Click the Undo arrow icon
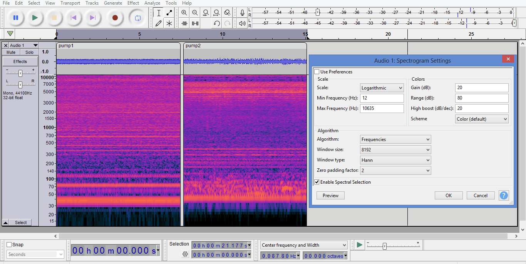 (x=217, y=23)
